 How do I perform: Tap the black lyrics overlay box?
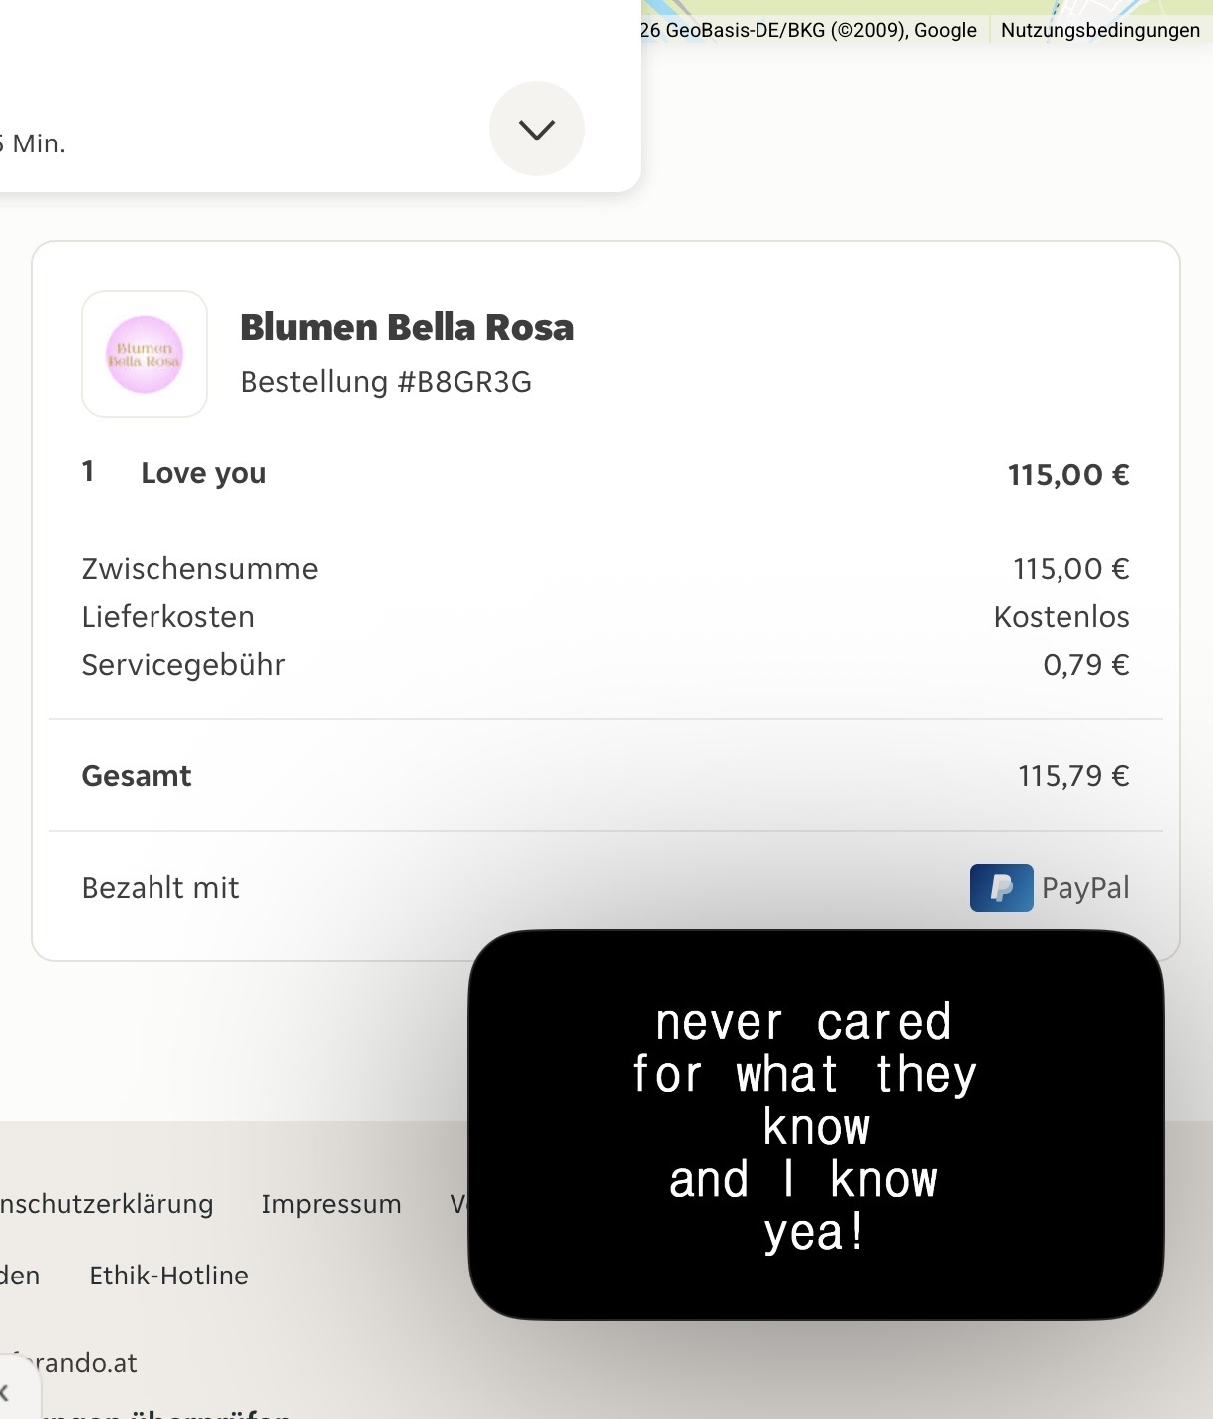(815, 1124)
